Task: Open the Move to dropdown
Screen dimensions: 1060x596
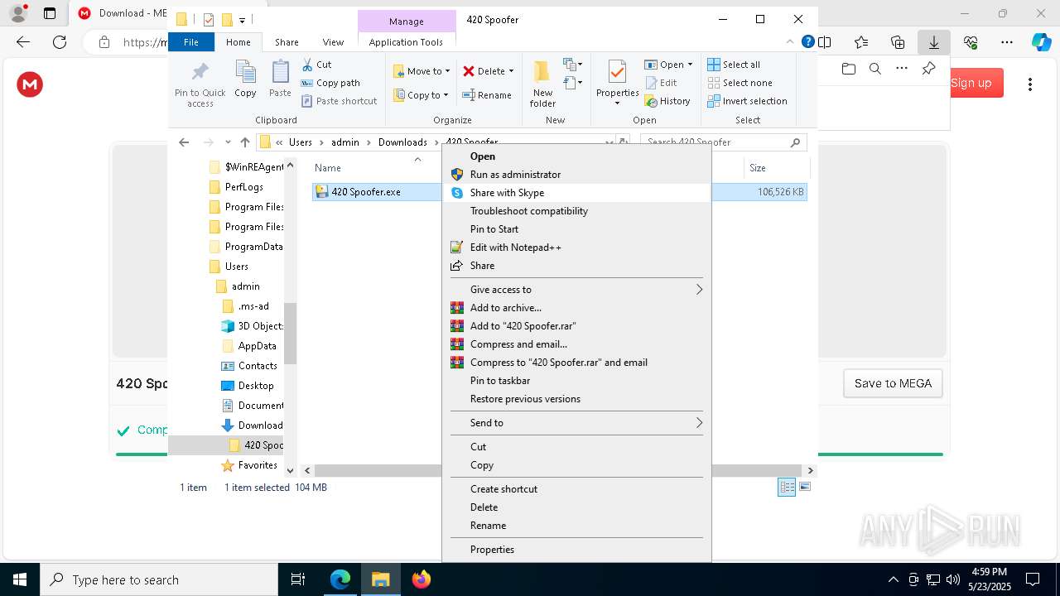Action: click(422, 71)
